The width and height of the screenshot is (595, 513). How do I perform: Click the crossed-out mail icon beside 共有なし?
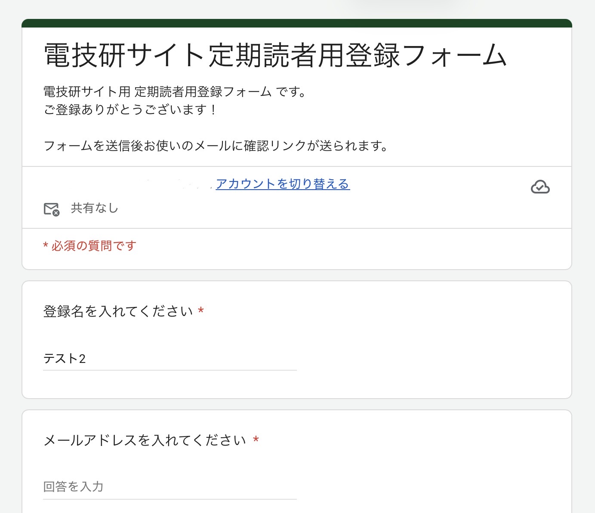[x=52, y=209]
